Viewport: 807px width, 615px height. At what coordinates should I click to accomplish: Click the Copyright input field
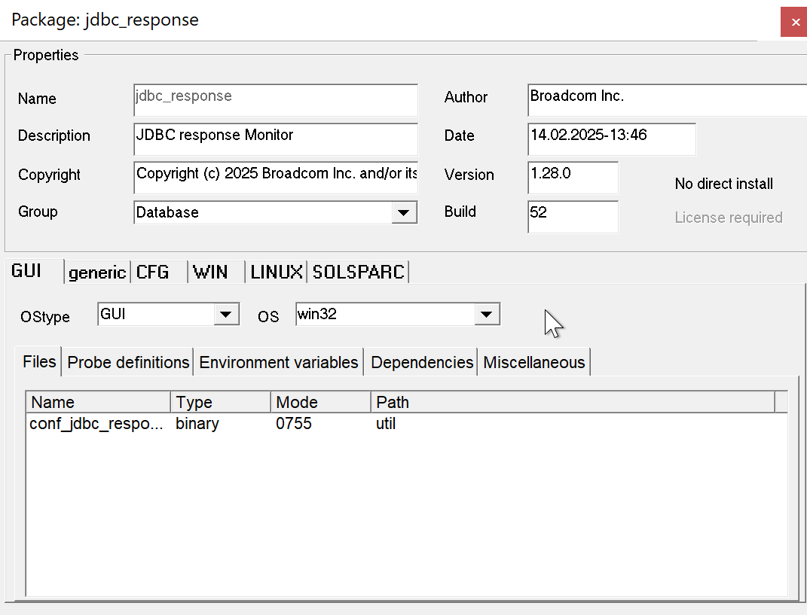276,177
